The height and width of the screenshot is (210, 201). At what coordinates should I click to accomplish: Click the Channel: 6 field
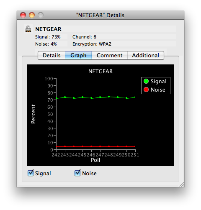coord(84,37)
